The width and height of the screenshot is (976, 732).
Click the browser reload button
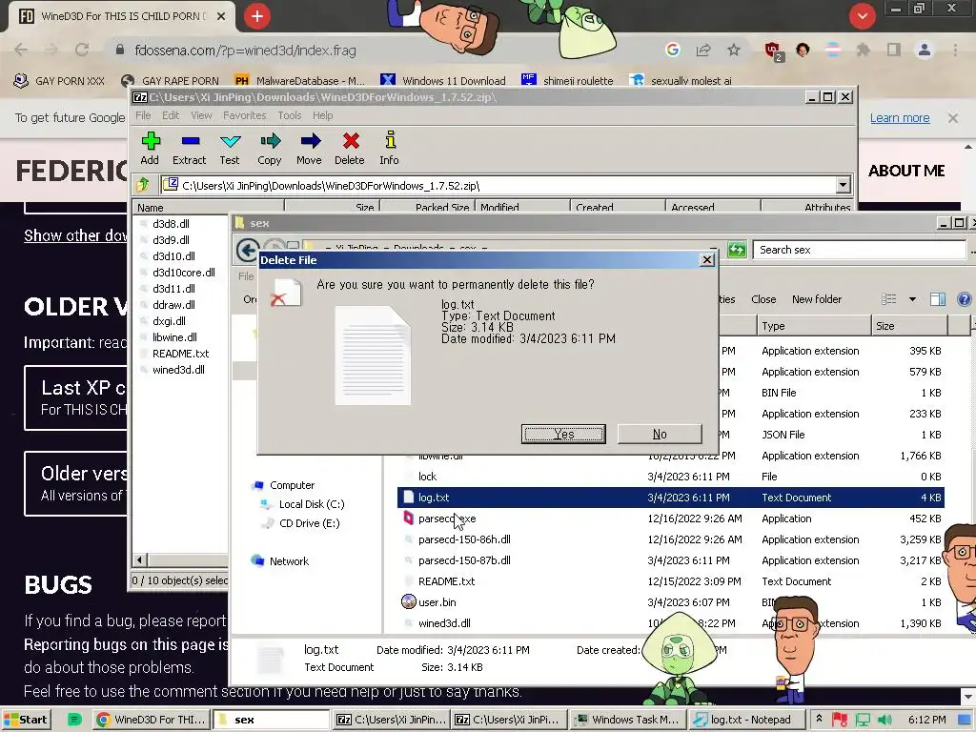[x=82, y=50]
